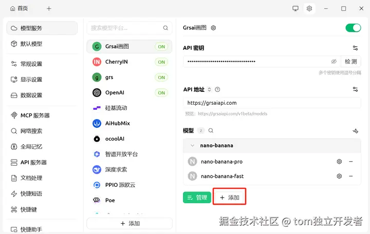This screenshot has height=234, width=370.
Task: Open API 地址 settings sliders icon
Action: 355,89
